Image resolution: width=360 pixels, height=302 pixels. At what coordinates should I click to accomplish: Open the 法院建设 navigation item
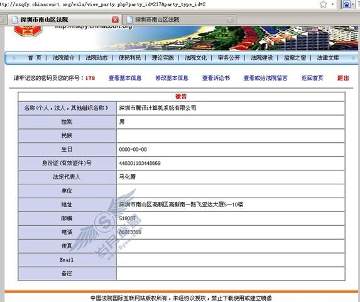[x=262, y=58]
